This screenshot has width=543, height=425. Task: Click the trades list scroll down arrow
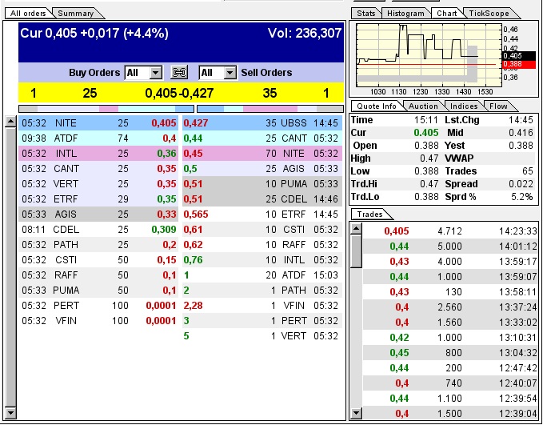click(357, 413)
